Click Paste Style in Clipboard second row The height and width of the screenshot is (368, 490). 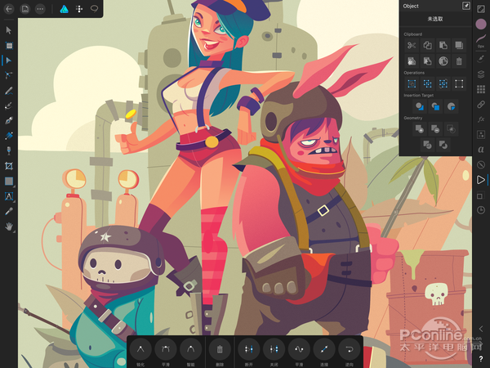tap(412, 61)
